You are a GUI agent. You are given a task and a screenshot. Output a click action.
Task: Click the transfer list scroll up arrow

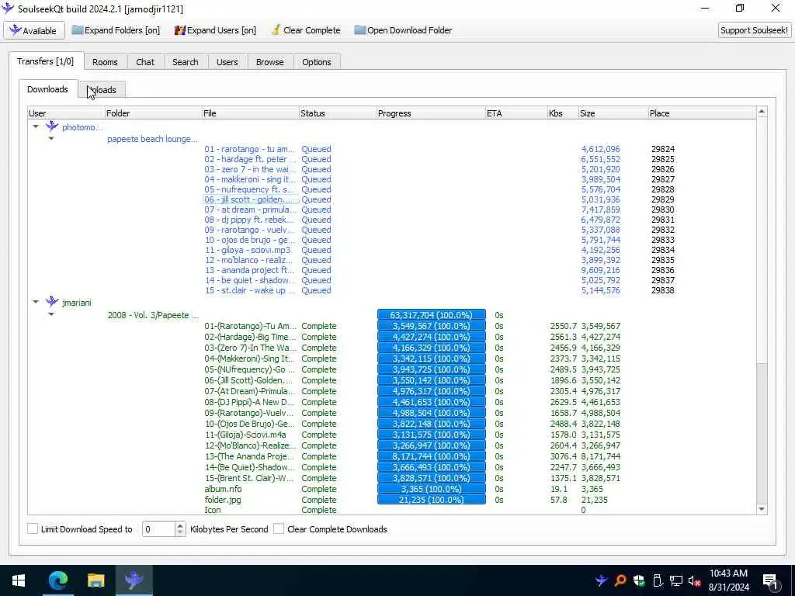click(x=762, y=111)
